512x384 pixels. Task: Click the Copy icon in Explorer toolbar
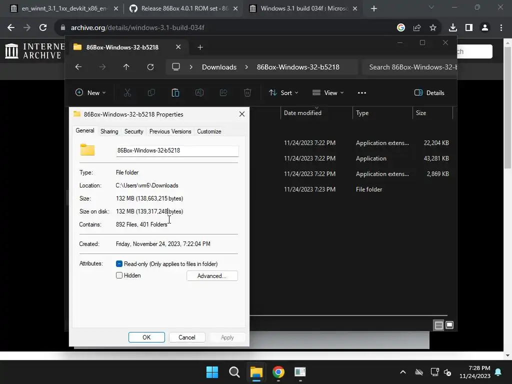coord(151,92)
